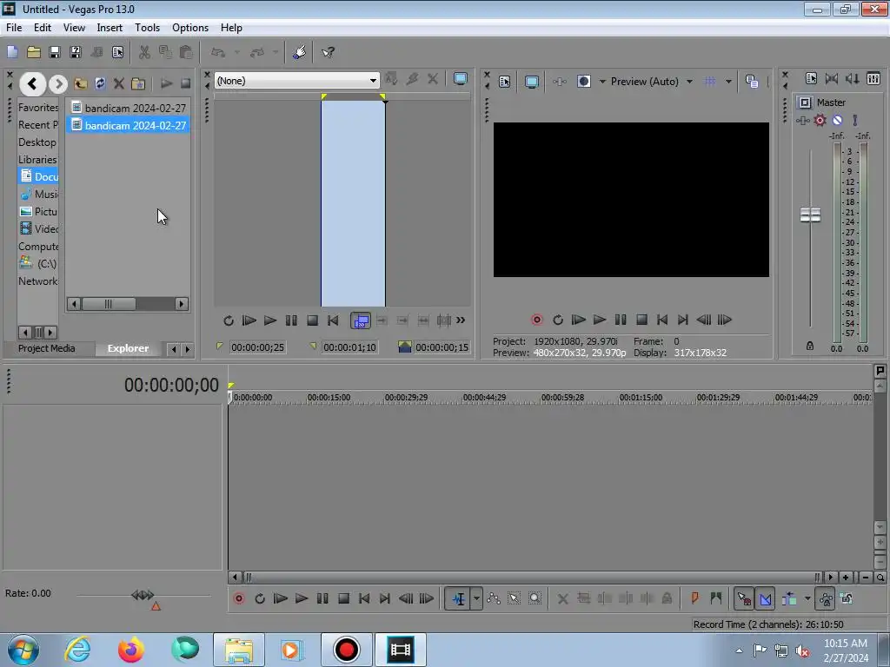The height and width of the screenshot is (667, 890).
Task: Open the Preview (Auto) quality dropdown
Action: (x=689, y=82)
